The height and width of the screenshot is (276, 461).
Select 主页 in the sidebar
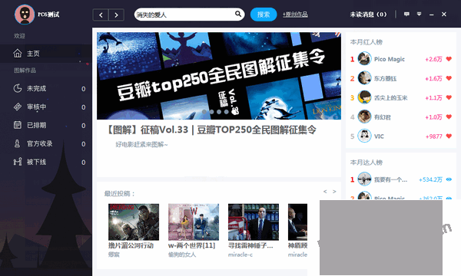pyautogui.click(x=46, y=54)
